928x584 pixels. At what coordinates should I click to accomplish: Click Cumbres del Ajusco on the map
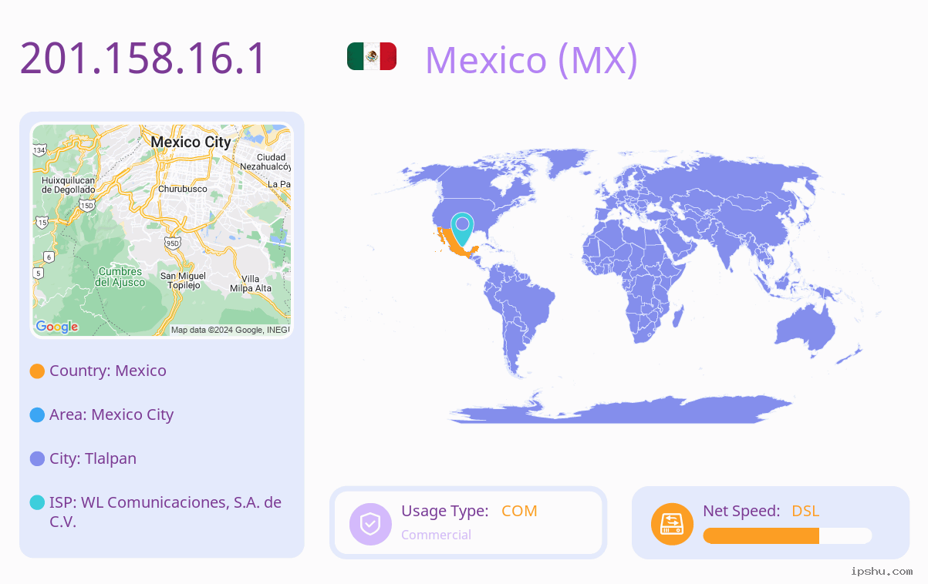coord(120,277)
